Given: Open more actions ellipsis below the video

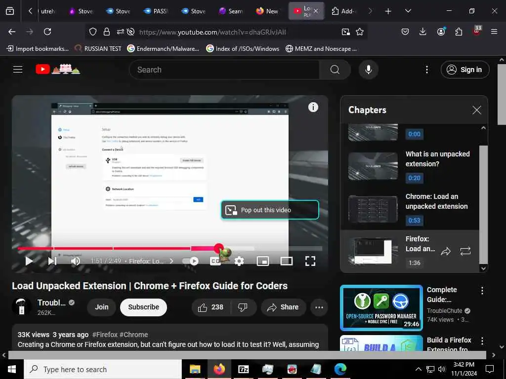Looking at the screenshot, I should [319, 307].
